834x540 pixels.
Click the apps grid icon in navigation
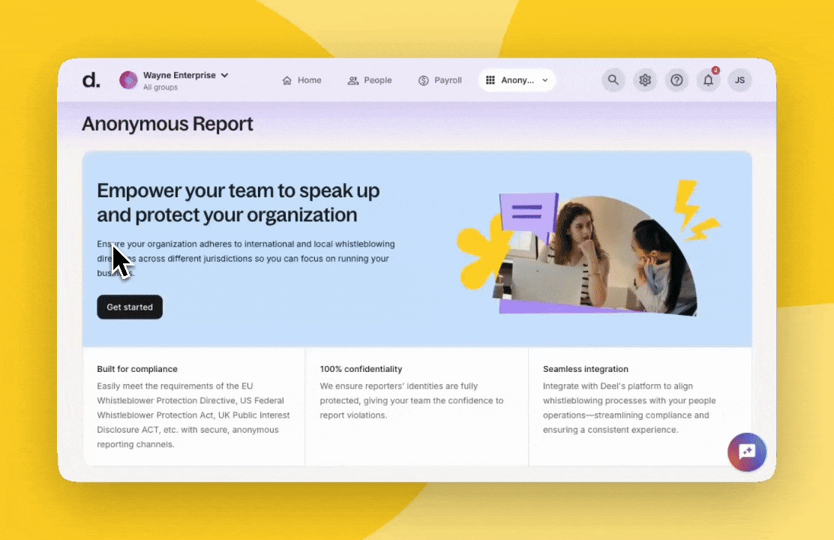click(x=490, y=80)
